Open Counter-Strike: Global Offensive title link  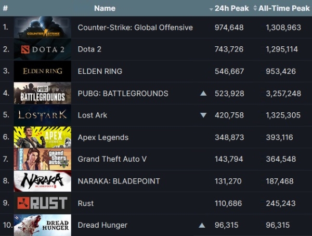coord(135,28)
